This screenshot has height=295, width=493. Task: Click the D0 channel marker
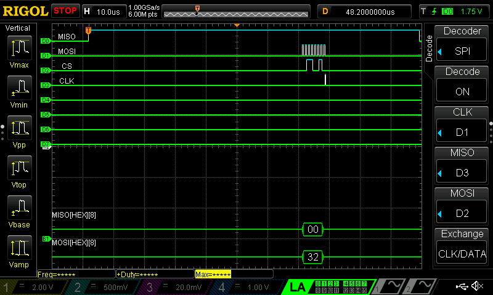tap(46, 41)
